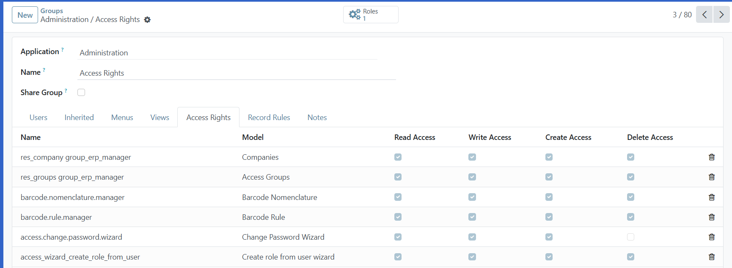Delete the barcode.rule.manager row

coord(712,217)
